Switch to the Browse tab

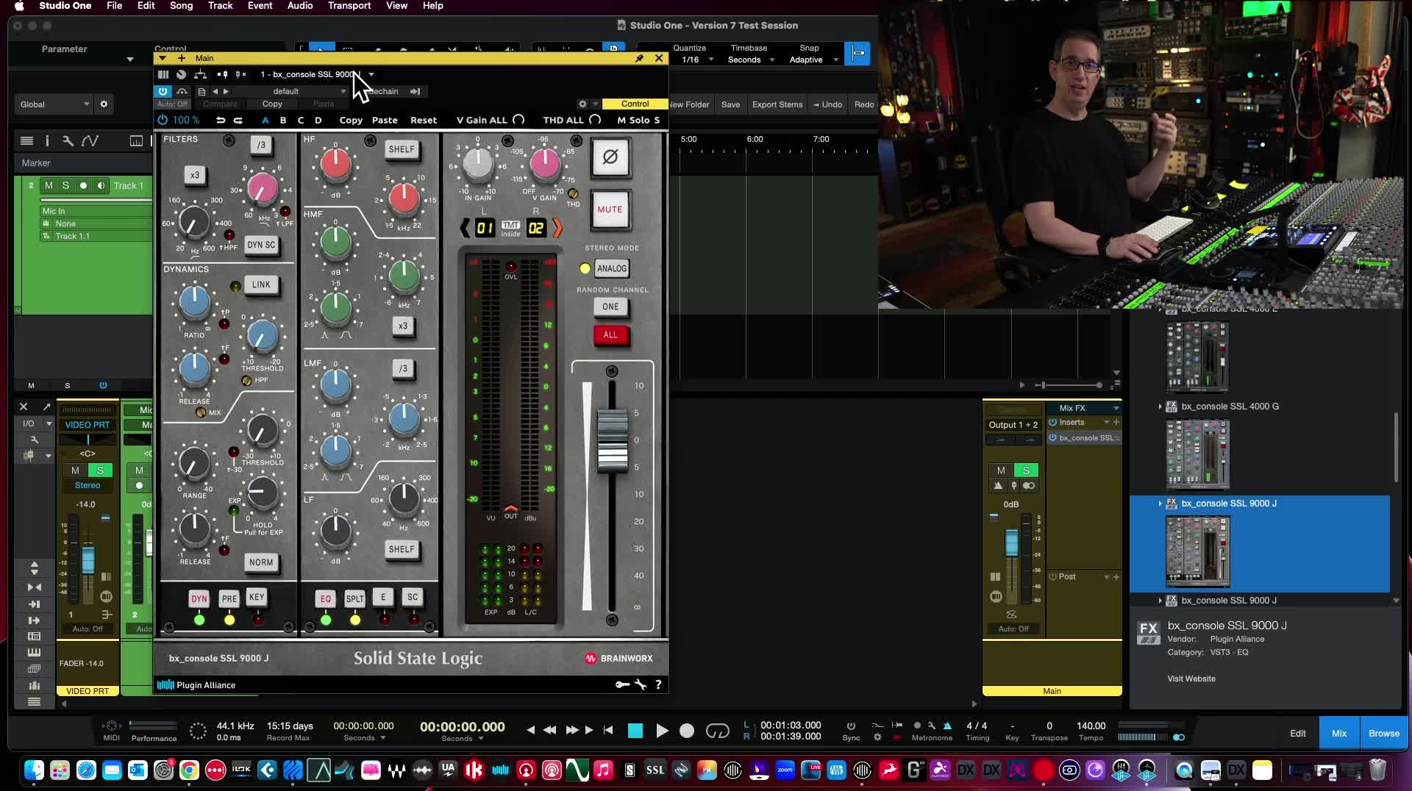1383,733
